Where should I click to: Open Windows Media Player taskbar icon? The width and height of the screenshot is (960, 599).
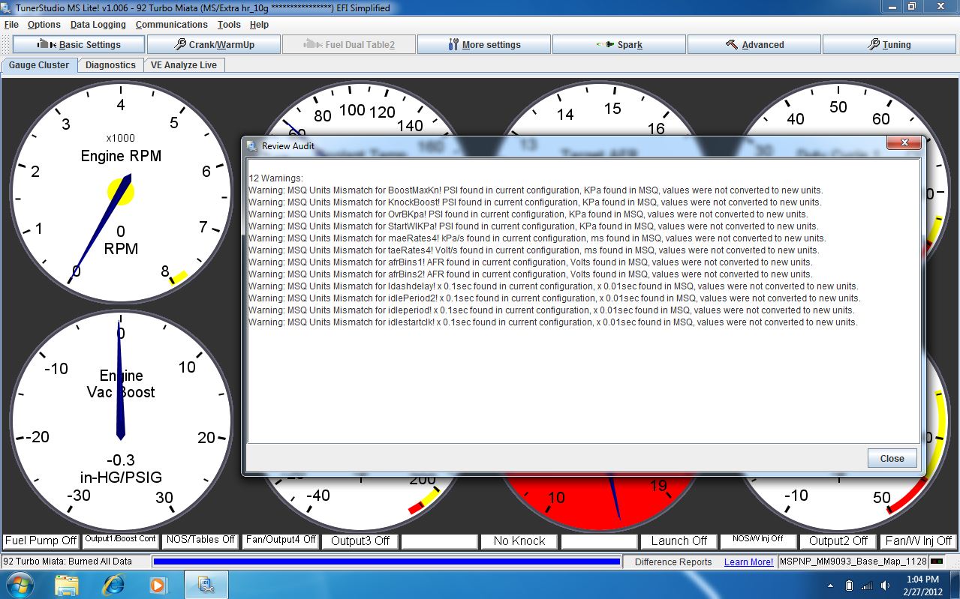[x=158, y=585]
